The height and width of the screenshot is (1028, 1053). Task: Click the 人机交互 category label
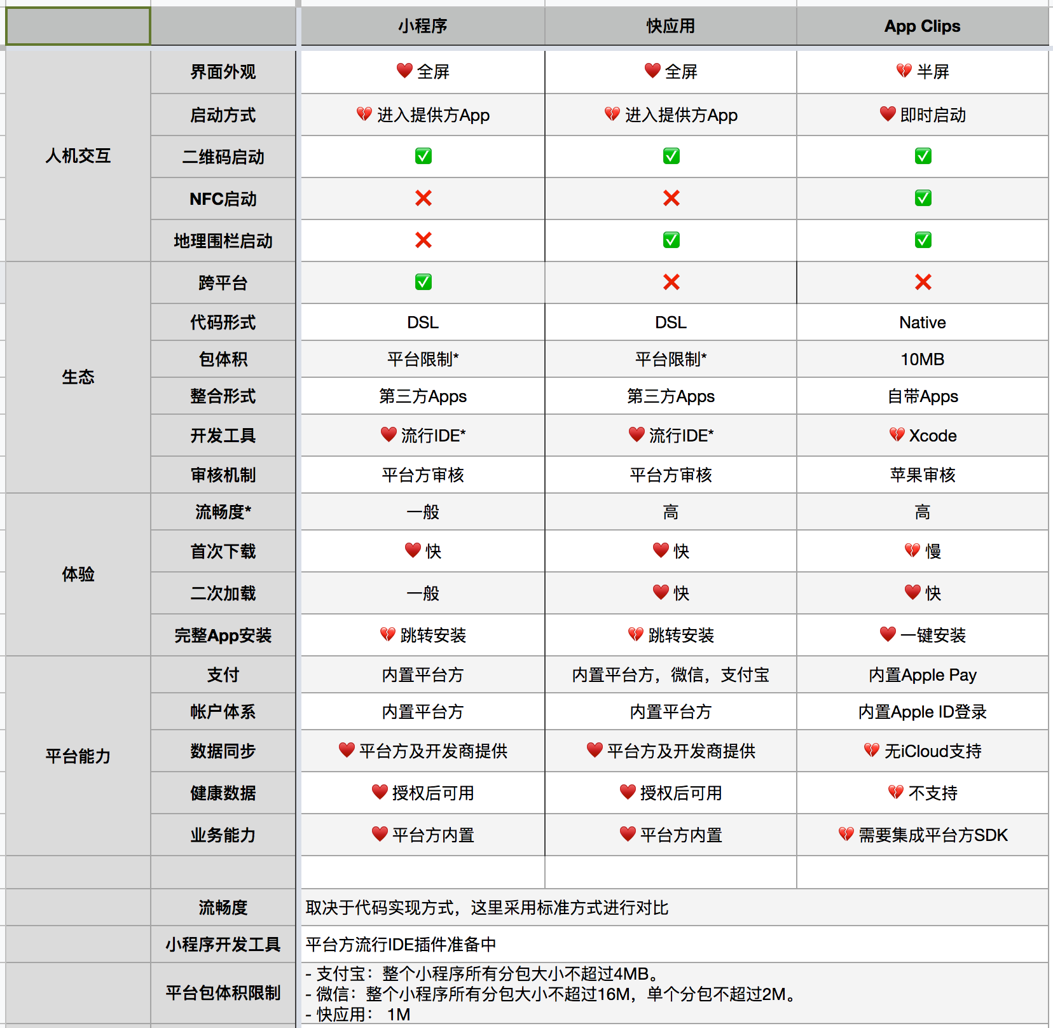coord(78,156)
